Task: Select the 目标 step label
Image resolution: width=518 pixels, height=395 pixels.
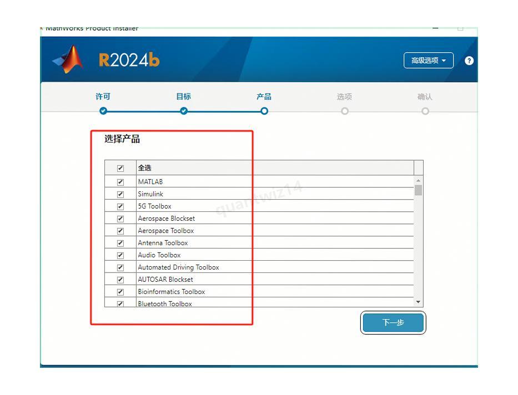Action: tap(183, 96)
